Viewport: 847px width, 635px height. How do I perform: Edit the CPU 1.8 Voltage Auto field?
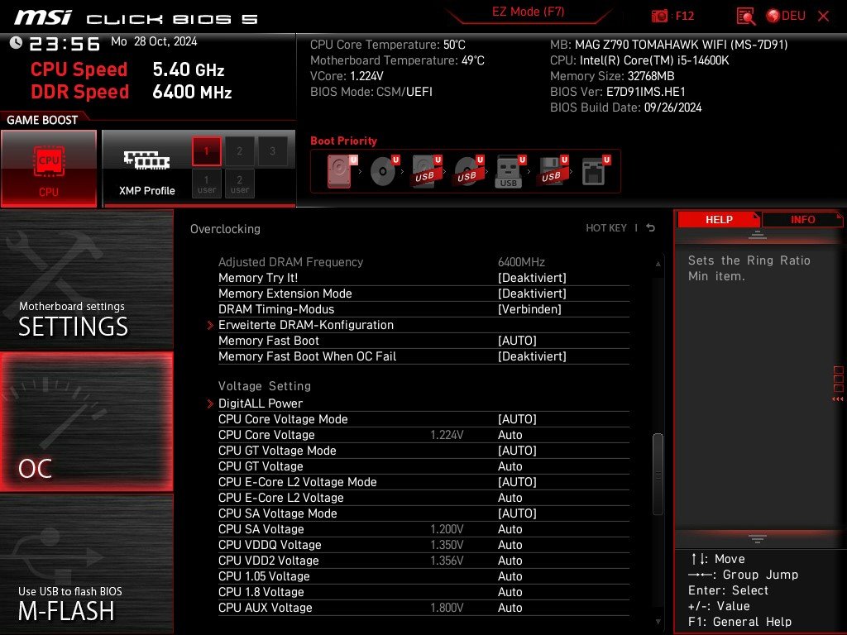510,592
